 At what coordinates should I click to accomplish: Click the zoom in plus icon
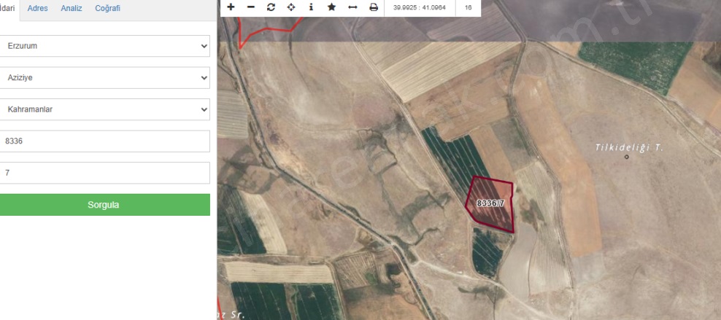pos(231,7)
